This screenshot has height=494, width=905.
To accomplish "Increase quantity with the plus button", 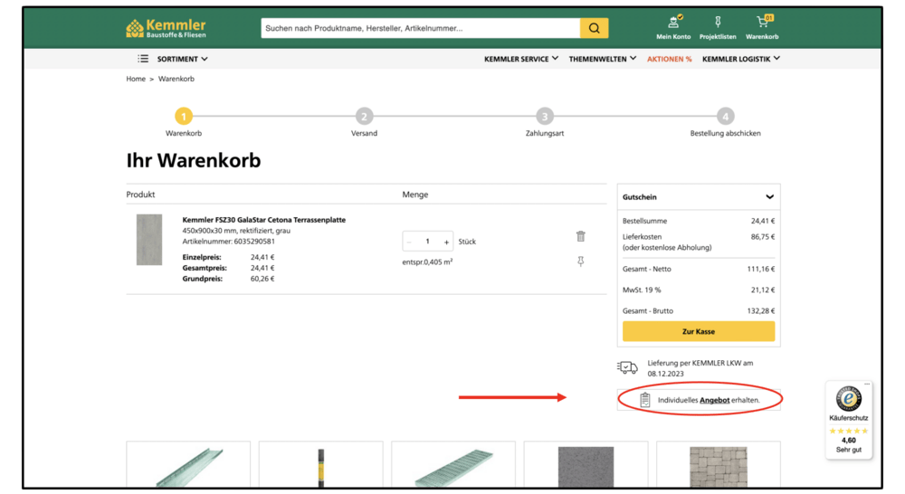I will point(446,242).
